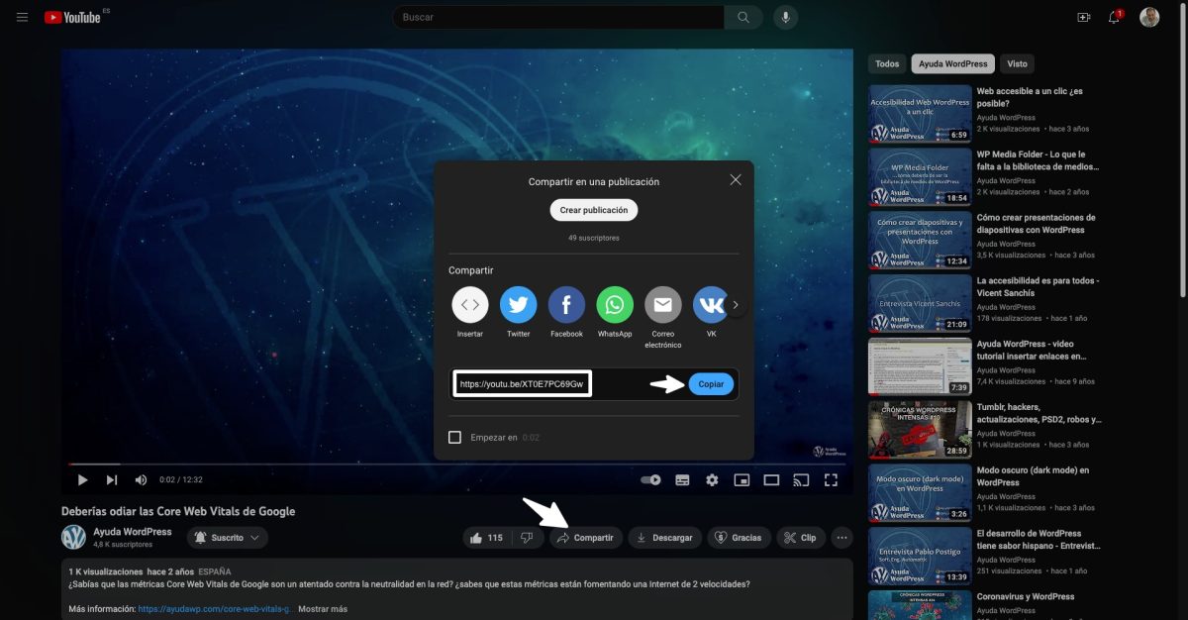Viewport: 1188px width, 620px height.
Task: Share the video via WhatsApp
Action: [x=614, y=304]
